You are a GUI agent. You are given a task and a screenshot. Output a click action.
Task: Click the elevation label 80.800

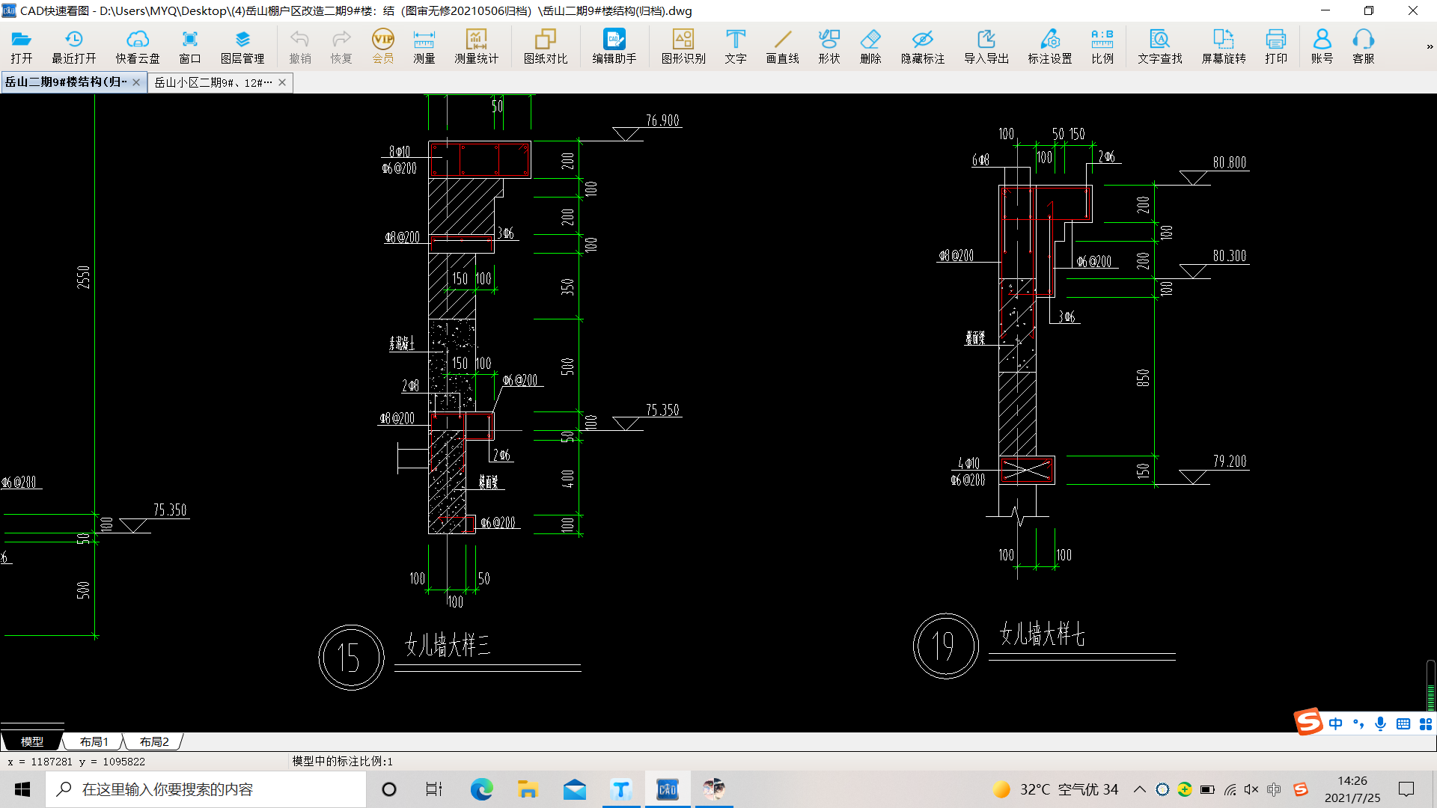pos(1230,162)
